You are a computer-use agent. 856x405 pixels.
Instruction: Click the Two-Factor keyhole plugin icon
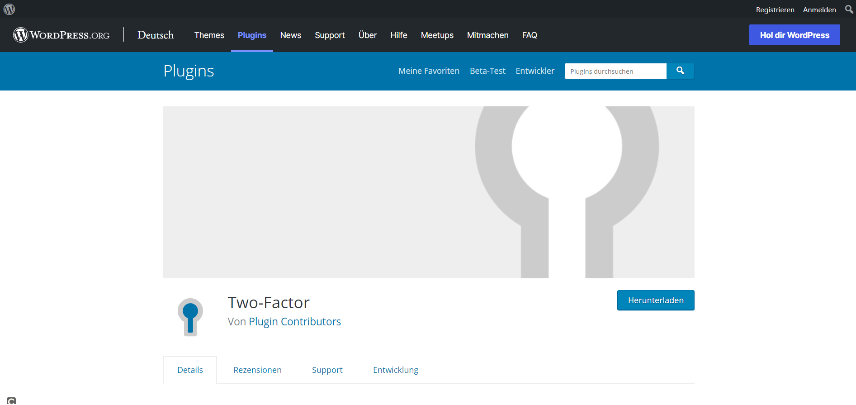[190, 317]
